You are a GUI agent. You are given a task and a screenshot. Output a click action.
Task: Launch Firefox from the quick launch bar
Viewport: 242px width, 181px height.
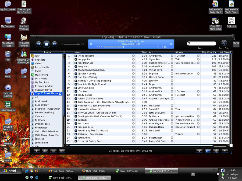tap(37, 171)
